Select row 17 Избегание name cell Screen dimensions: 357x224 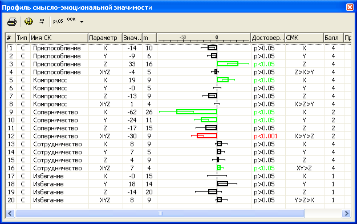(48, 176)
